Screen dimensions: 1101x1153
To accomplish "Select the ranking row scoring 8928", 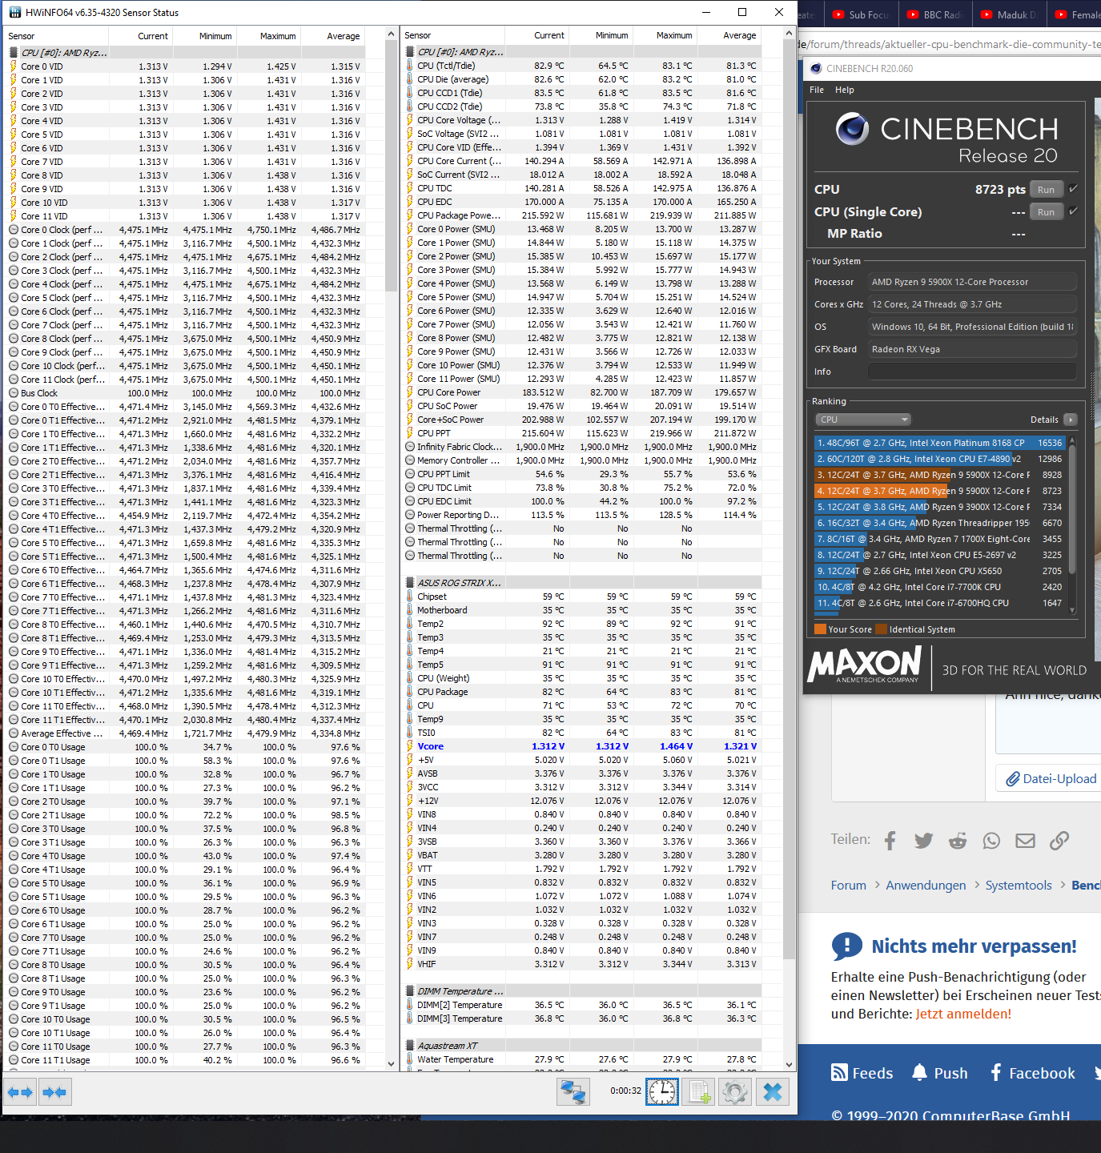I will pos(939,475).
